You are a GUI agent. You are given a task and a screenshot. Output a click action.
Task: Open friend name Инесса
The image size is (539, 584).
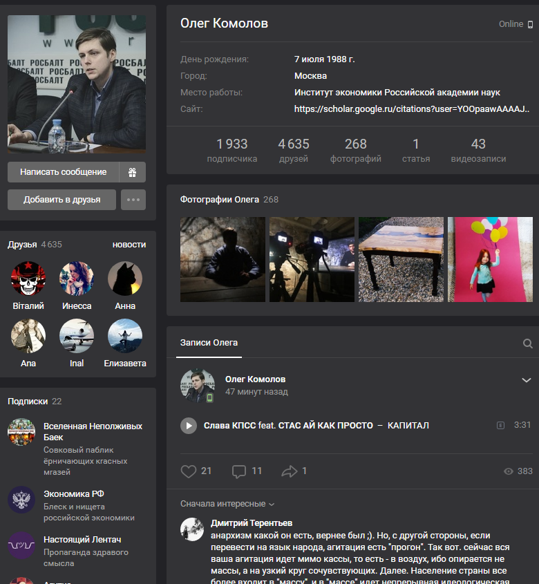[x=77, y=306]
